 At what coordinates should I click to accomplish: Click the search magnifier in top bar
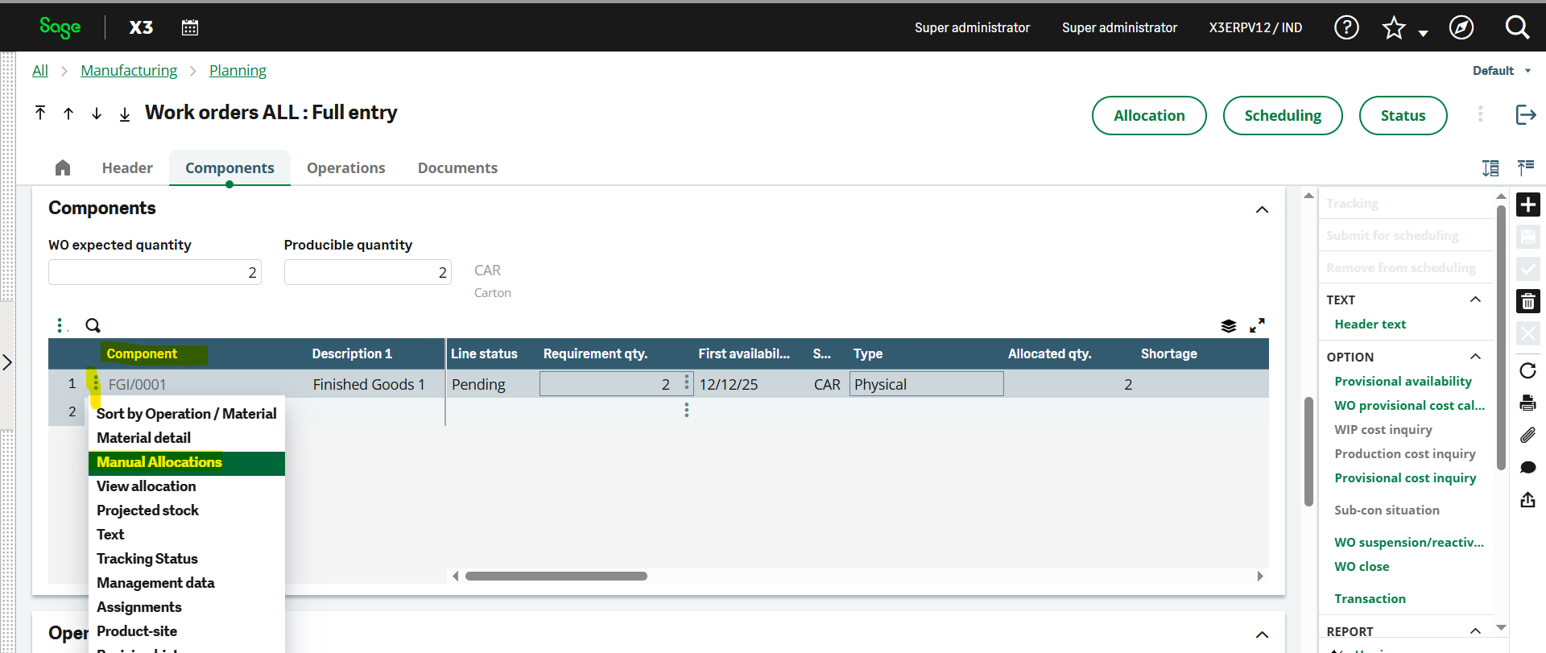click(x=1518, y=27)
